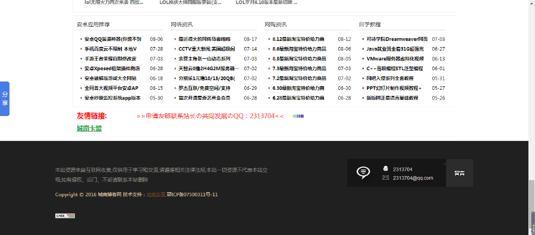Open the 余罪主角张一山动态系列 article

pos(204,59)
